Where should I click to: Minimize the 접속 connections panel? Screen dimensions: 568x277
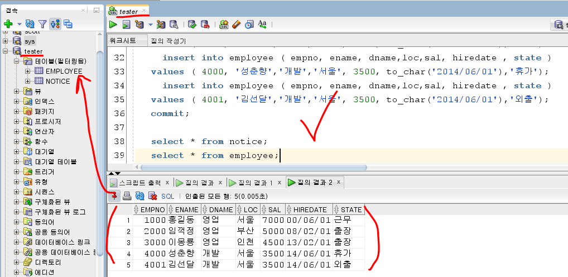coord(96,11)
